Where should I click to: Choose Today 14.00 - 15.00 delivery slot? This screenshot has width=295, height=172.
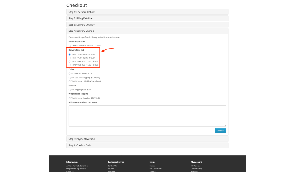[x=70, y=58]
